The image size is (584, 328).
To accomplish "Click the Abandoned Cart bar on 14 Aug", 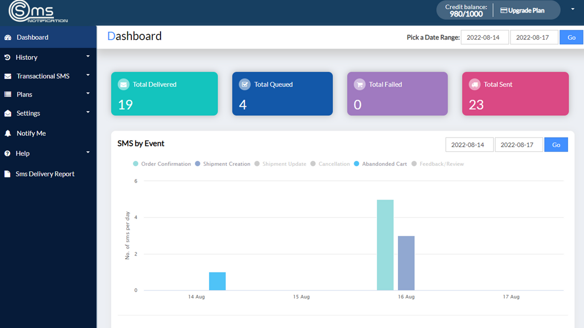I will (x=217, y=281).
